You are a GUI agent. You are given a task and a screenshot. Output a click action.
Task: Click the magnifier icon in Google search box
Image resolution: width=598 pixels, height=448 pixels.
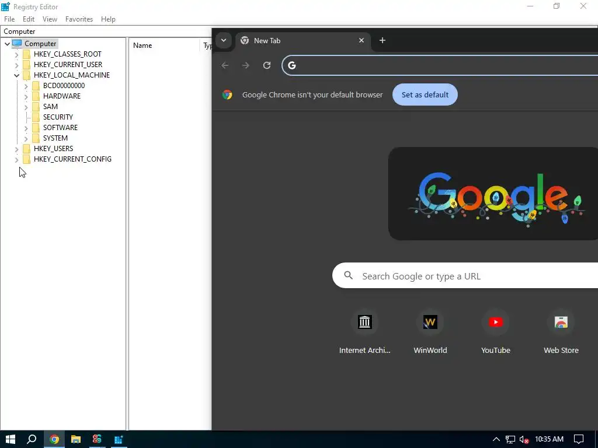pos(348,275)
